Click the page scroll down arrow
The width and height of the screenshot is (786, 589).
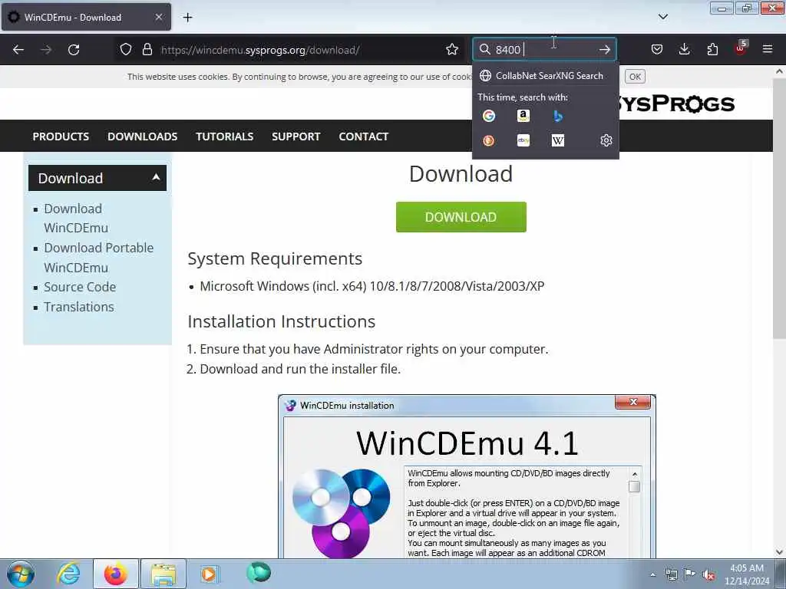point(779,552)
